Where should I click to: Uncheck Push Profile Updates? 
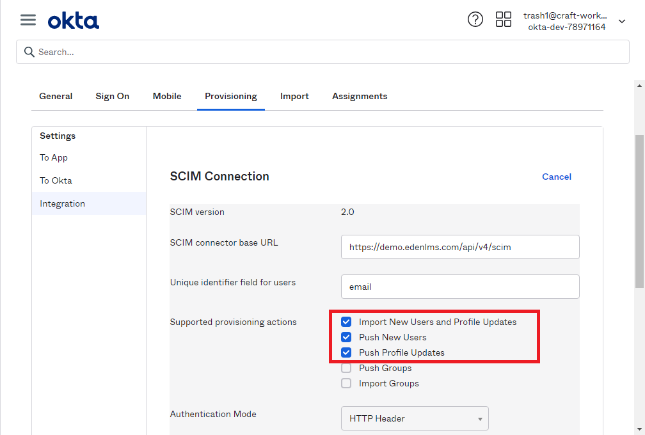(x=346, y=352)
